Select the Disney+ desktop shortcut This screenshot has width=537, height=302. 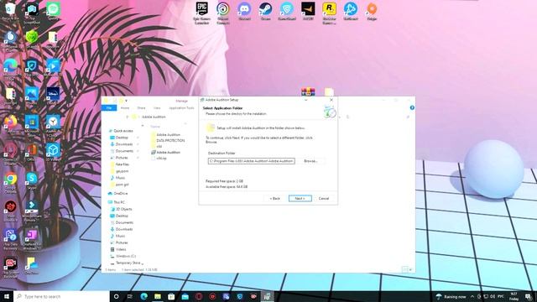point(53,96)
